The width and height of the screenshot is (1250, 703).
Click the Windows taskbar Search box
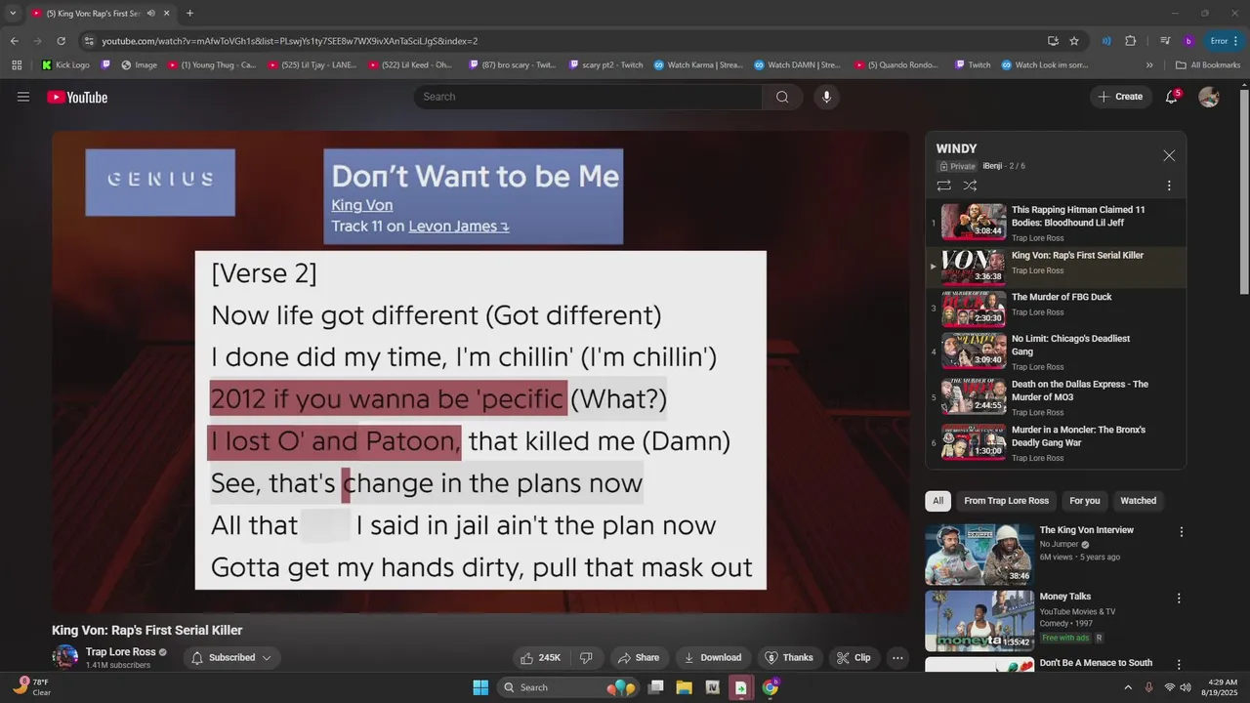click(x=567, y=687)
